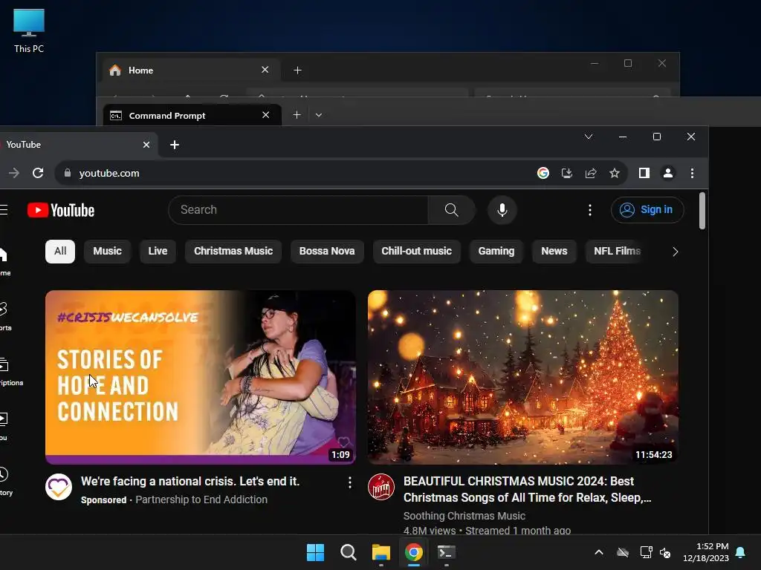
Task: Click the Terminal taskbar icon
Action: pos(447,552)
